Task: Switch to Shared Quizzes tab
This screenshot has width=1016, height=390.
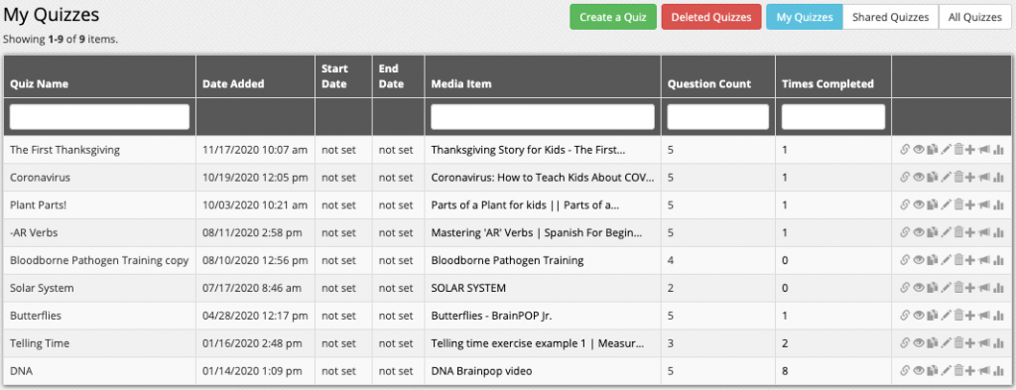Action: (890, 17)
